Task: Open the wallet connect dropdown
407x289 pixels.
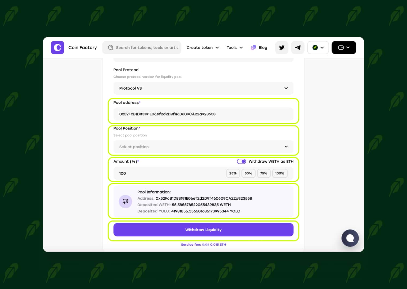Action: 344,48
